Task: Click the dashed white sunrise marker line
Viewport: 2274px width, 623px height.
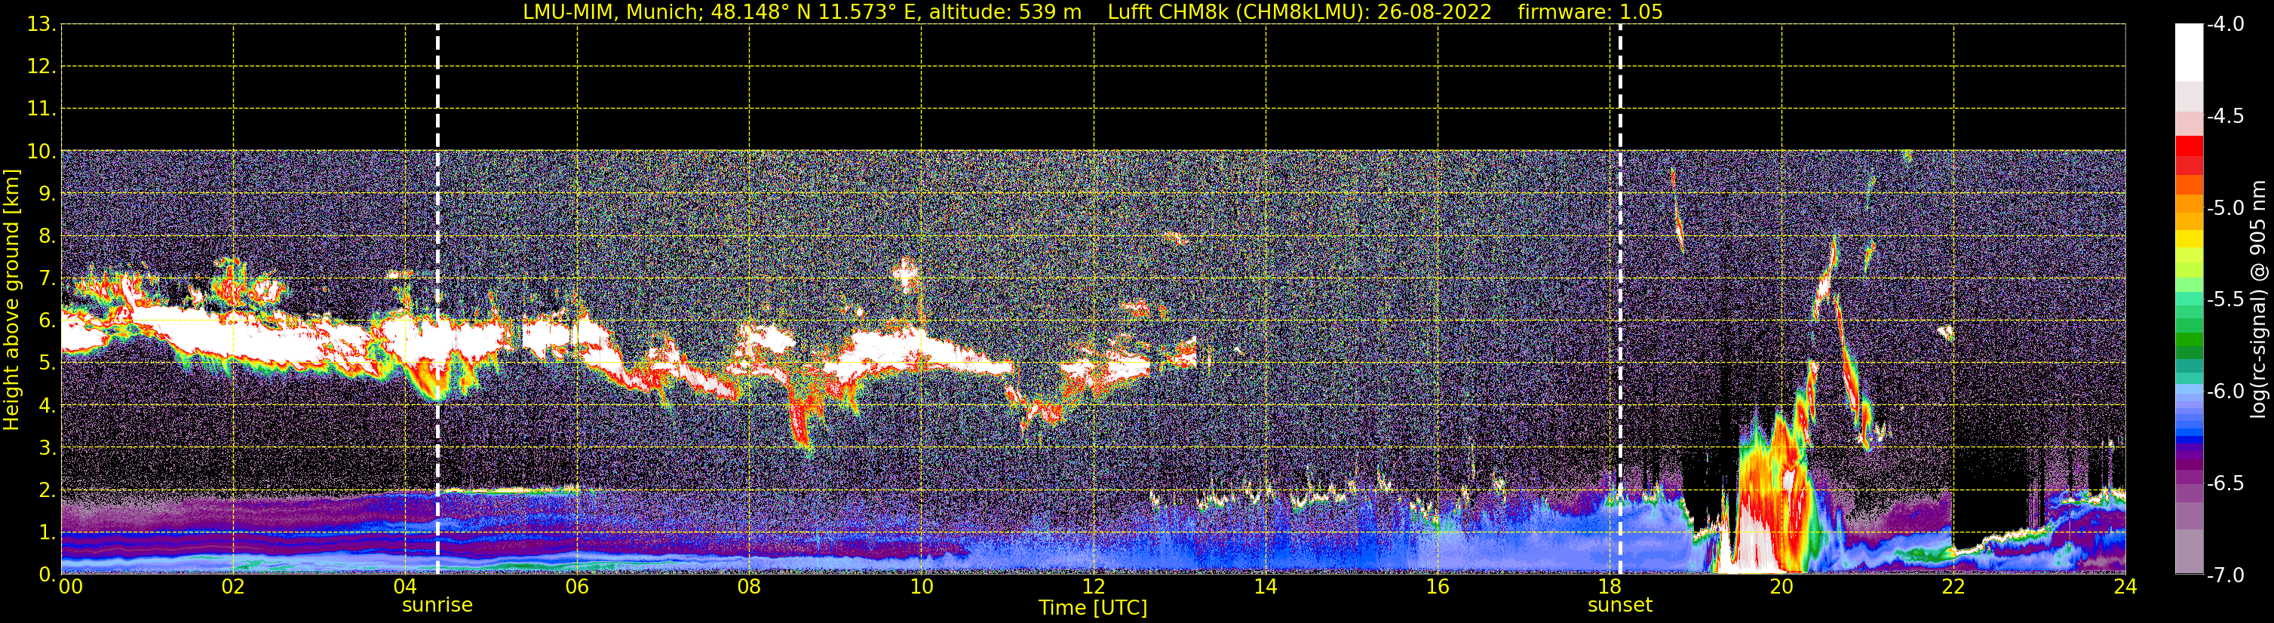Action: (x=438, y=299)
